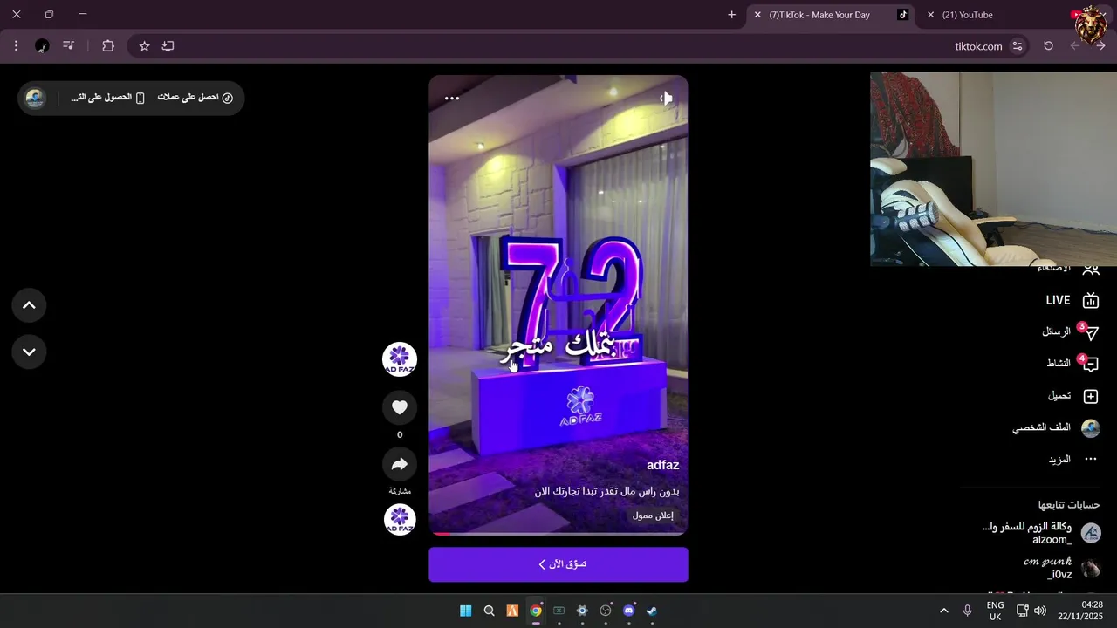
Task: Close the TikTok tab
Action: 757,15
